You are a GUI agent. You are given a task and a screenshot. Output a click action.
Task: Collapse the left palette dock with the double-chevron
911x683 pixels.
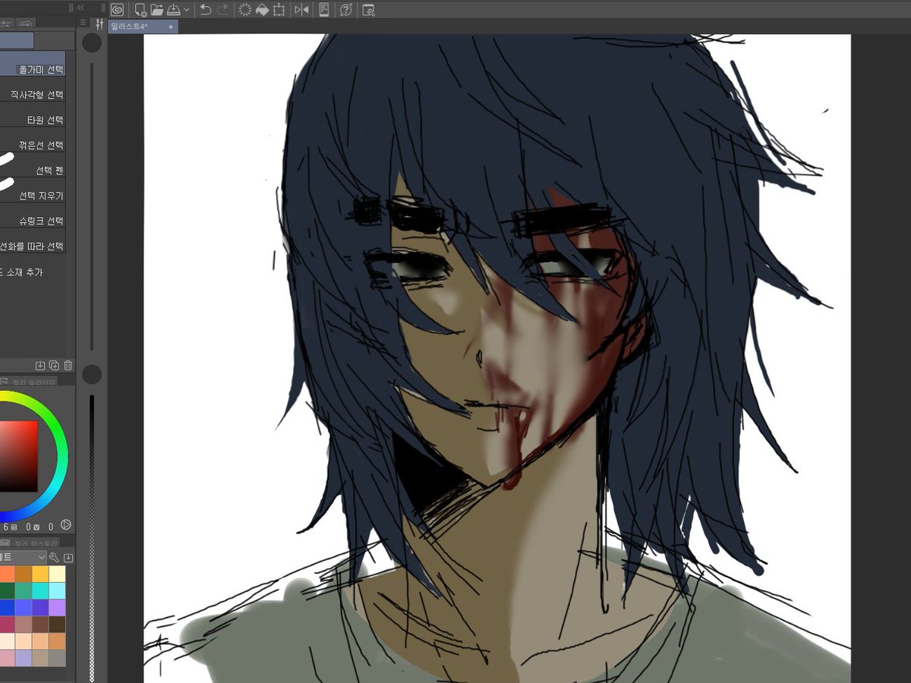pos(80,8)
